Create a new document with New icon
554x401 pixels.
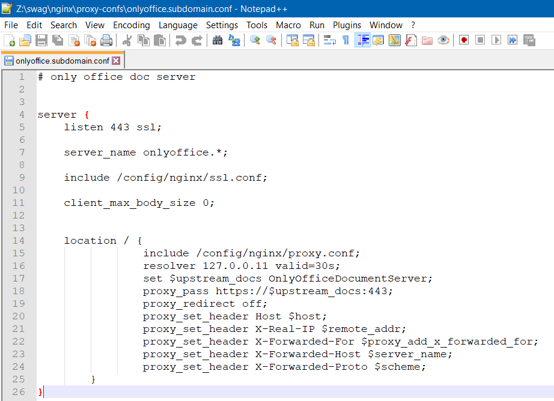coord(9,40)
